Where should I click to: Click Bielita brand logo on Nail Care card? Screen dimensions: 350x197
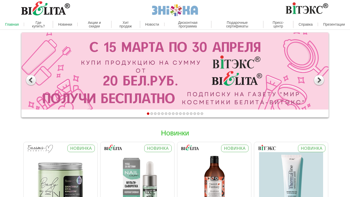coord(113,148)
